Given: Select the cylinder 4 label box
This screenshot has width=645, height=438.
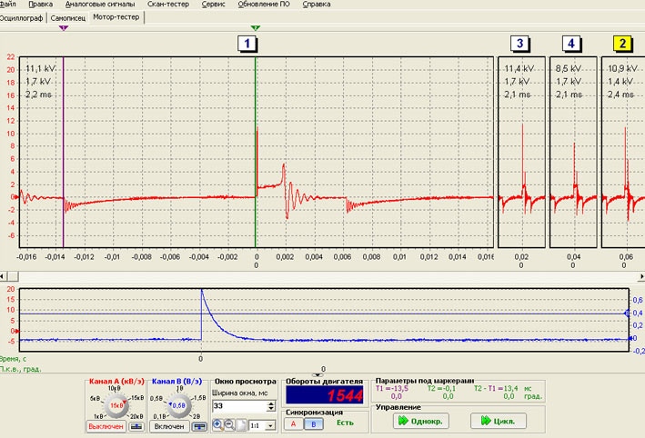Looking at the screenshot, I should coord(571,43).
